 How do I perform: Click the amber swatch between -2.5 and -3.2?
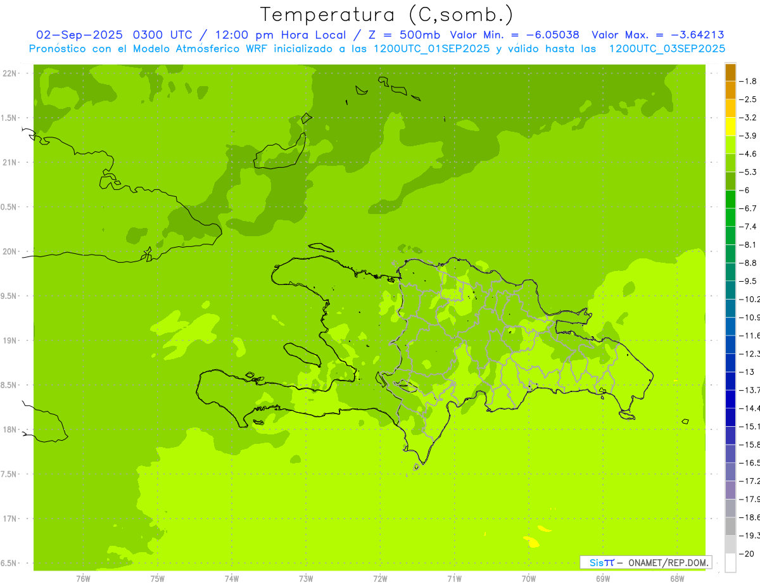click(730, 108)
